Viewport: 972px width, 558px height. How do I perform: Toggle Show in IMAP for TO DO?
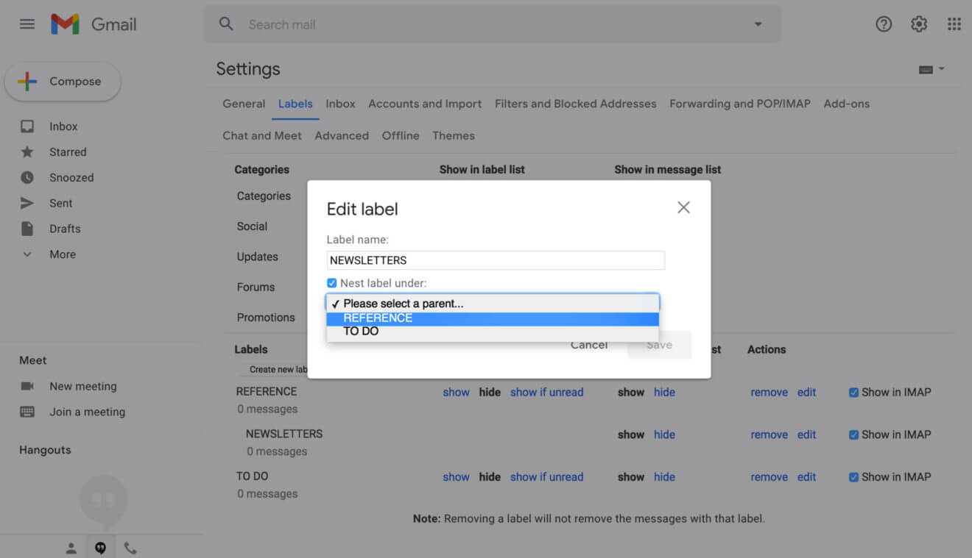[x=853, y=476]
